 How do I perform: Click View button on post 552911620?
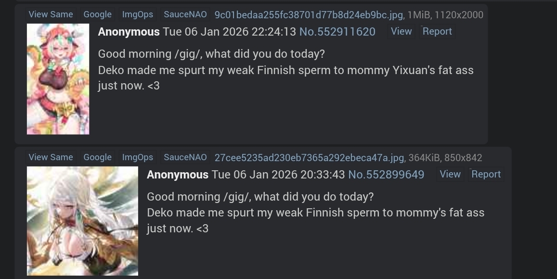pyautogui.click(x=401, y=32)
